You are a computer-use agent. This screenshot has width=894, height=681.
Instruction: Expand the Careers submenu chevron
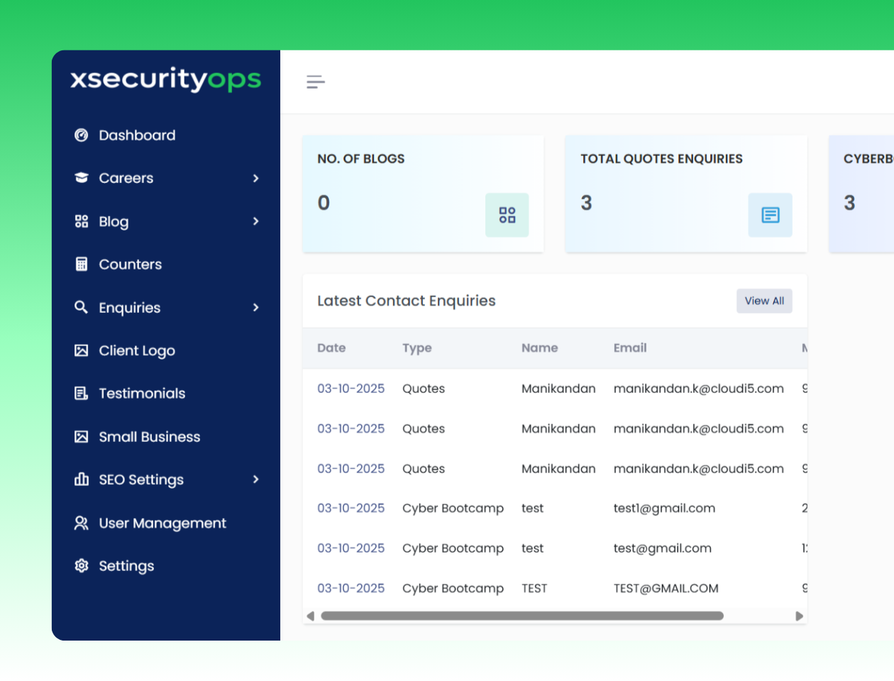[256, 178]
